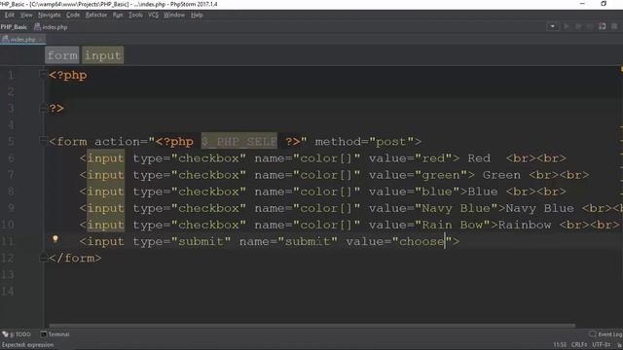Click the fold marker at line 3

43,108
